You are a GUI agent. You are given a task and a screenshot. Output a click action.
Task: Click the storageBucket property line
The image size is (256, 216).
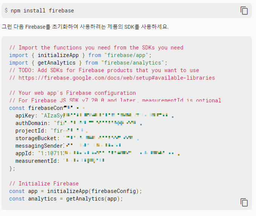click(x=77, y=138)
